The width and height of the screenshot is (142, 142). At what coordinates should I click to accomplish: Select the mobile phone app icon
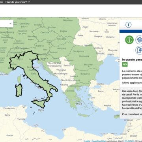pos(139,50)
